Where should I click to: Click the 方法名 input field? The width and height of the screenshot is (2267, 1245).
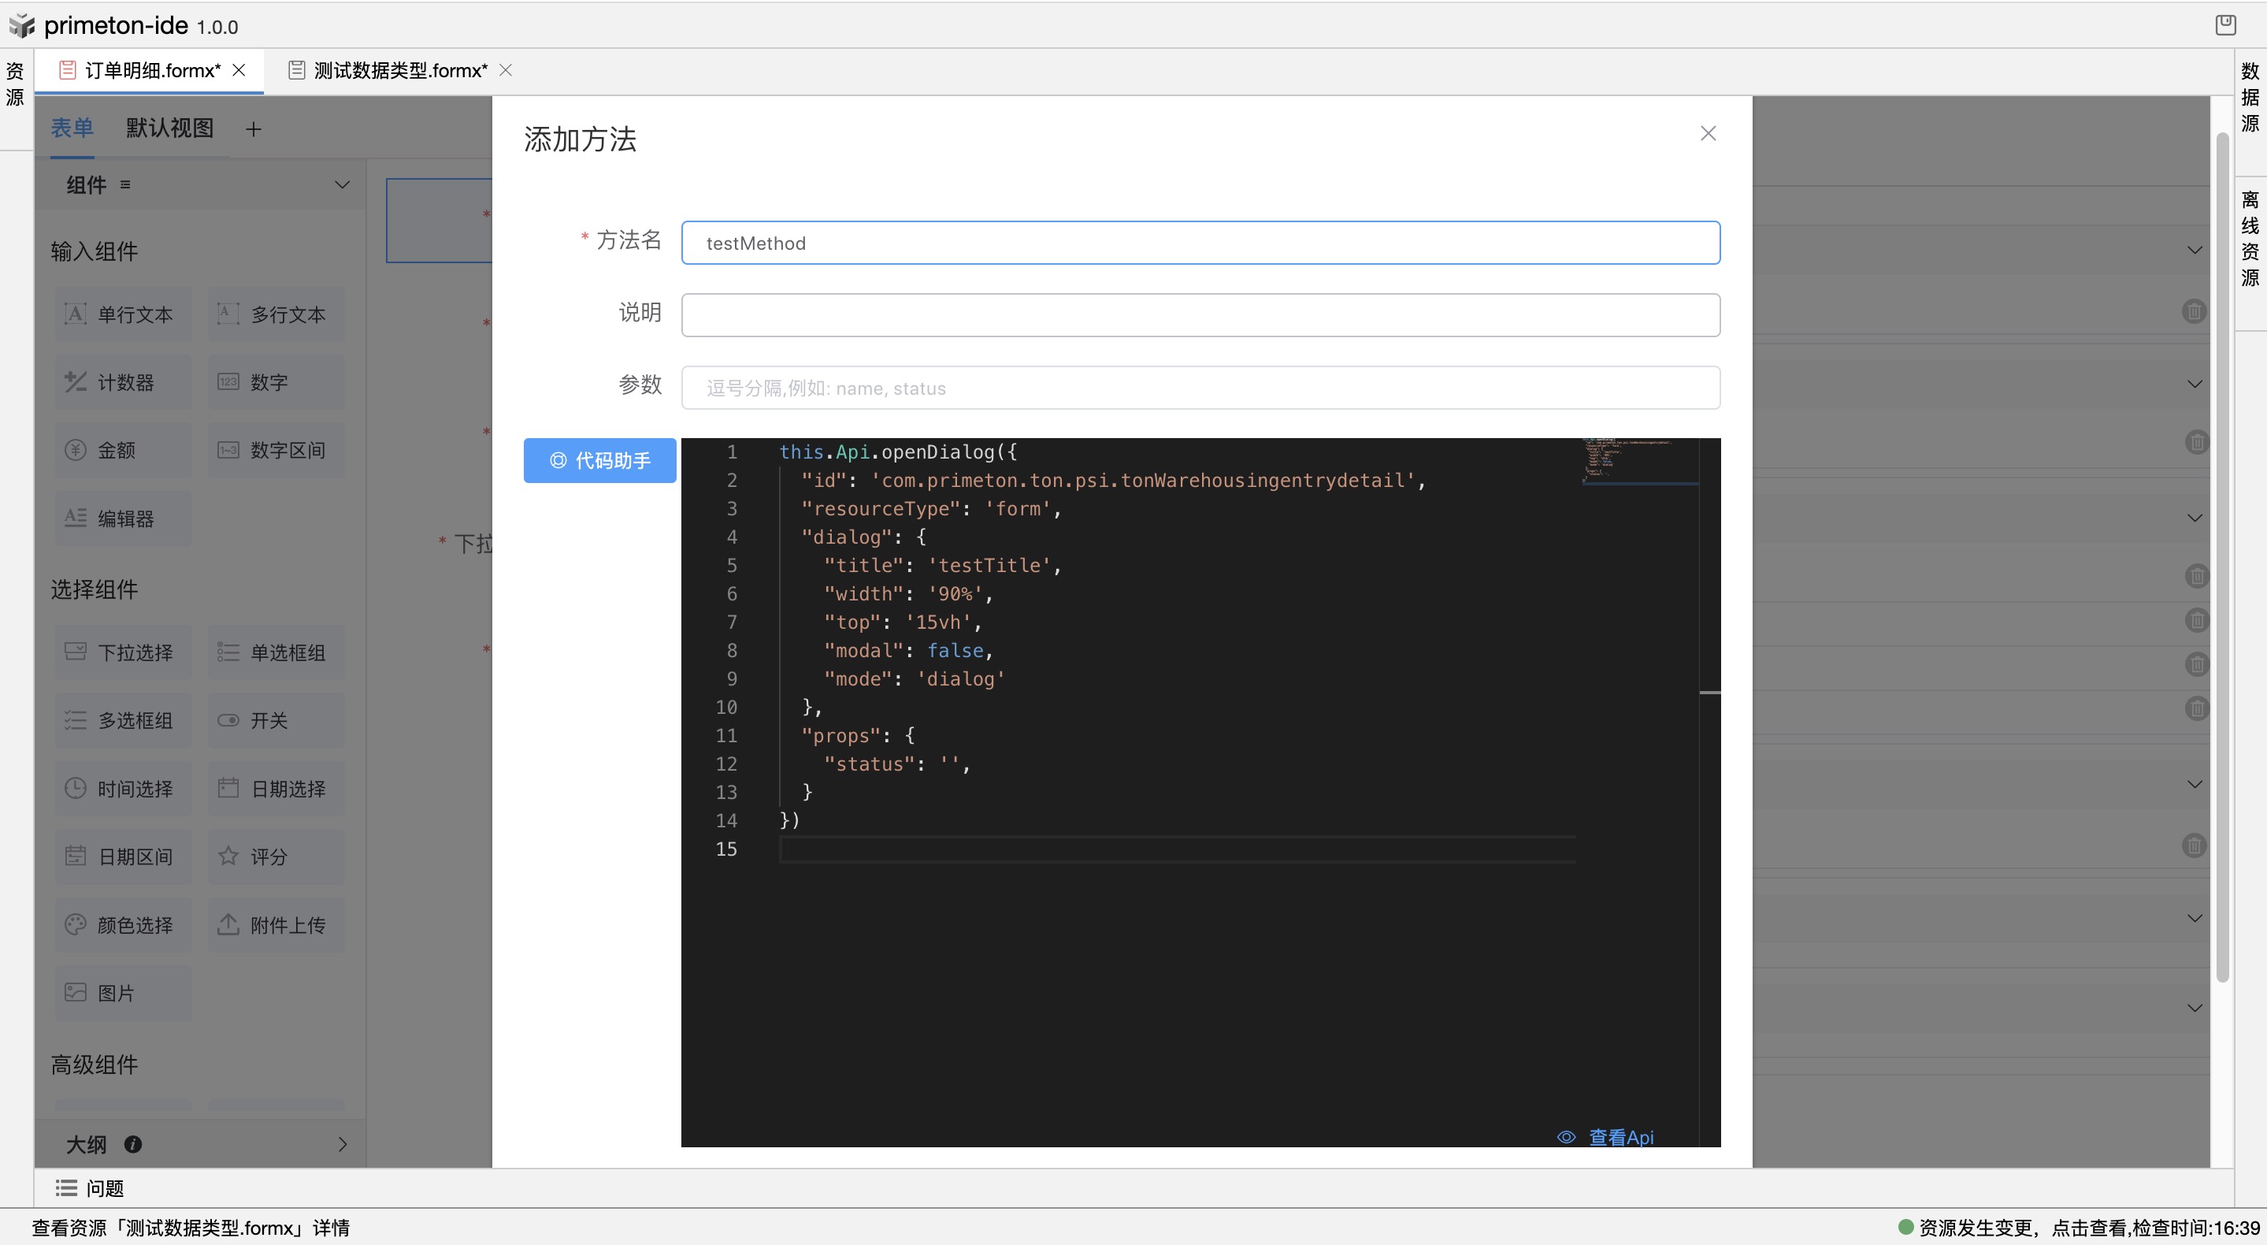coord(1200,242)
